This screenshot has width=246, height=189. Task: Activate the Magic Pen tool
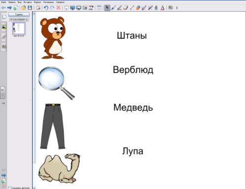(x=150, y=8)
